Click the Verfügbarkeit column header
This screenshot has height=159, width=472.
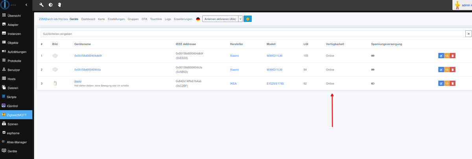pyautogui.click(x=335, y=44)
